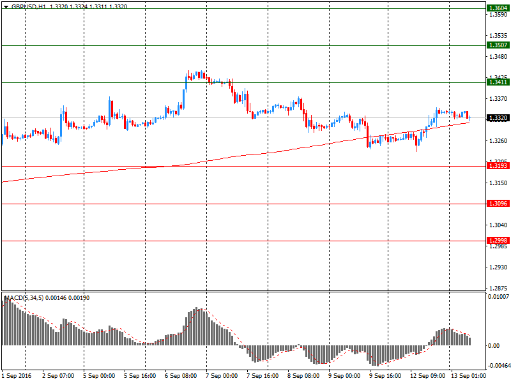Open the chart menu triangle beside GBPUSD,H1
The height and width of the screenshot is (383, 511).
[x=6, y=7]
